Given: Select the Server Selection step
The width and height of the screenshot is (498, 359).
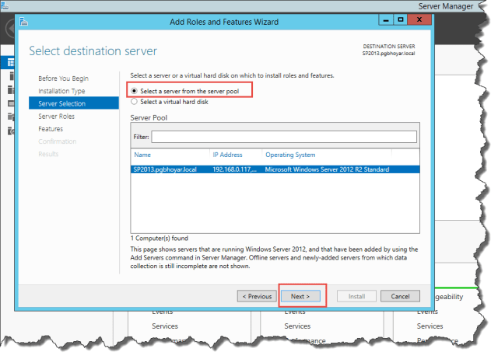Looking at the screenshot, I should (x=62, y=103).
